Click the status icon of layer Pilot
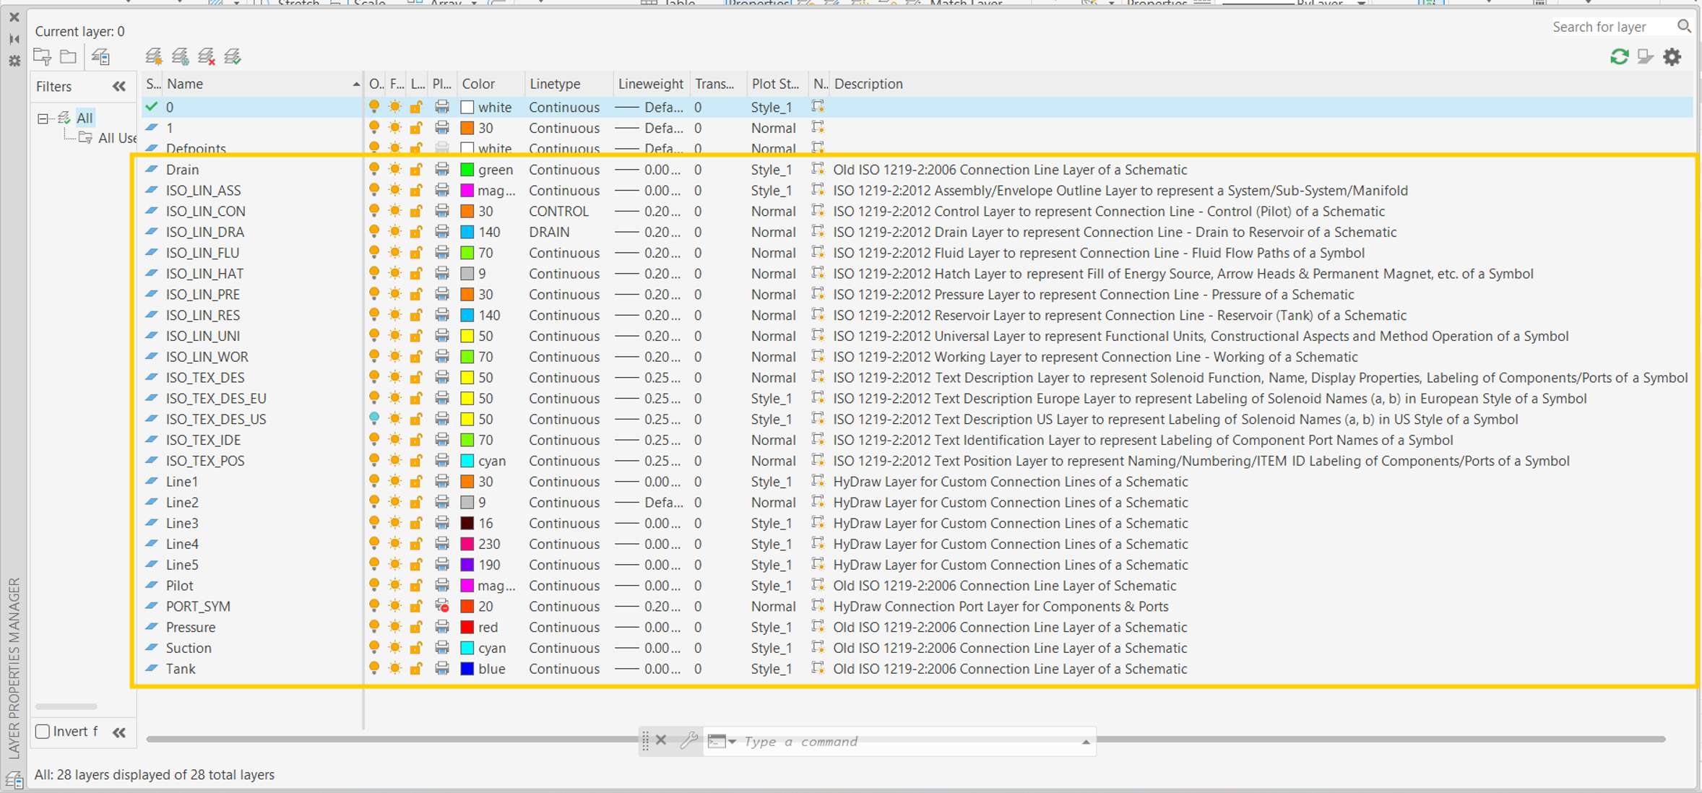This screenshot has width=1702, height=793. [152, 586]
